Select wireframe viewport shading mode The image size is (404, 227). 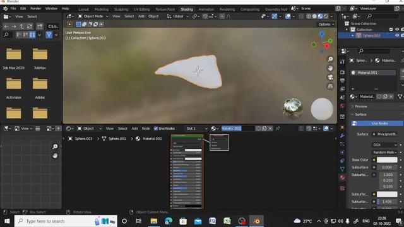point(309,16)
